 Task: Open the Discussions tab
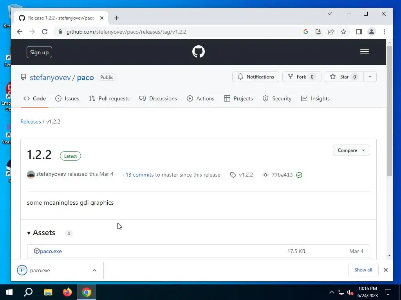[158, 98]
